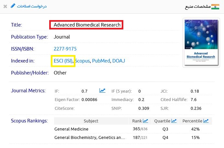This screenshot has width=224, height=148.
Task: Select the Advanced Biomedical Research title text
Action: point(87,25)
